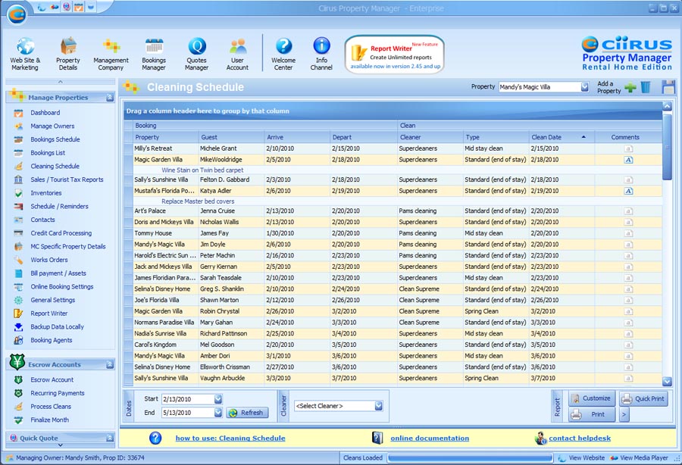
Task: Click the arrow button next to Print
Action: coord(624,414)
